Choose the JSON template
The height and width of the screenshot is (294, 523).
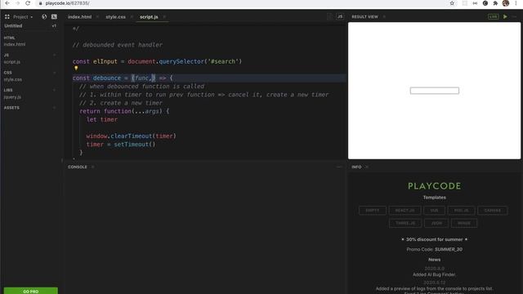436,223
